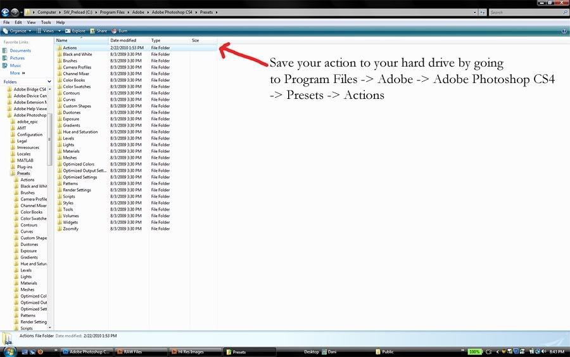Viewport: 570px width, 357px height.
Task: Click the Help question mark icon
Action: tap(564, 30)
